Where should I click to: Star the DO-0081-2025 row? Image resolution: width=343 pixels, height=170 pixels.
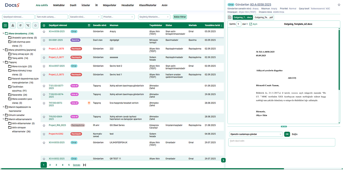tap(44, 40)
